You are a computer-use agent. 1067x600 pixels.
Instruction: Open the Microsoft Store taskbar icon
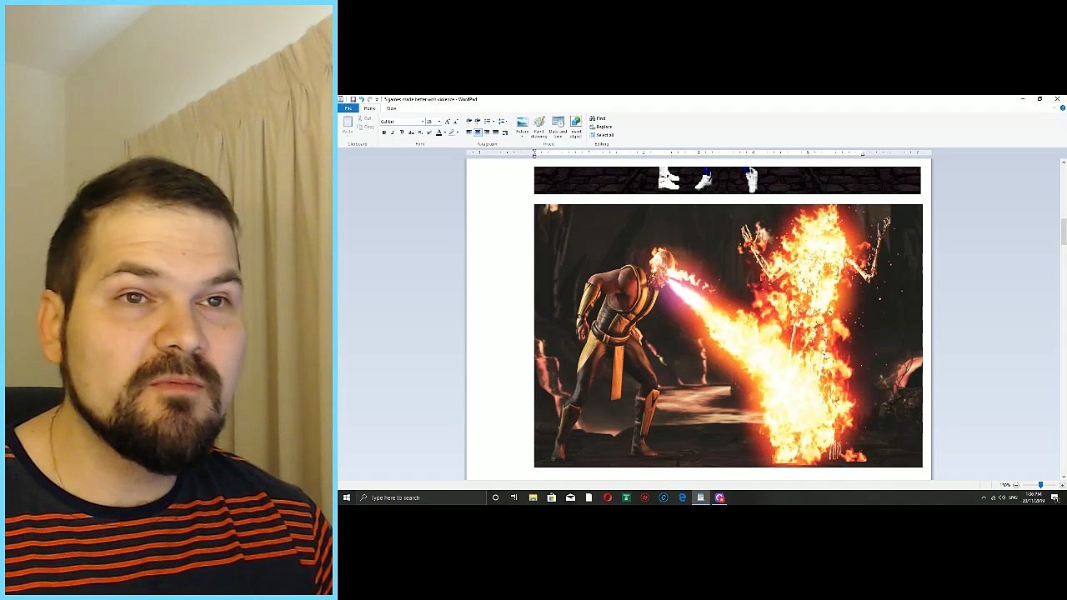pos(551,497)
